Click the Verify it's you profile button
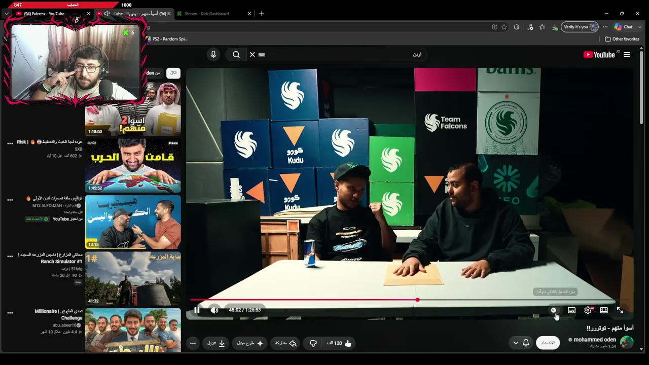 pos(580,27)
